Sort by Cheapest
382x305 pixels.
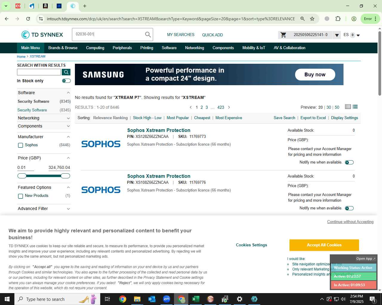[202, 118]
